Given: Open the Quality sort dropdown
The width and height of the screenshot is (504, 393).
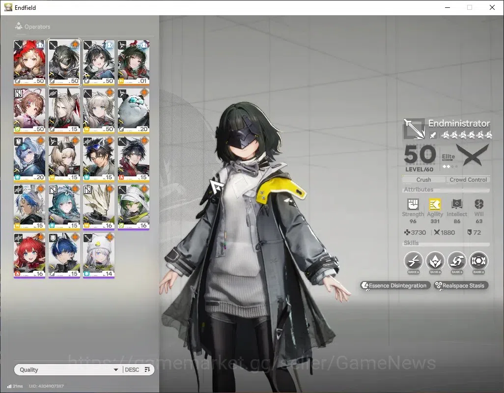Looking at the screenshot, I should 68,369.
